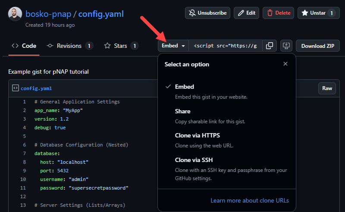This screenshot has width=345, height=212.
Task: View the Raw file
Action: tap(327, 88)
